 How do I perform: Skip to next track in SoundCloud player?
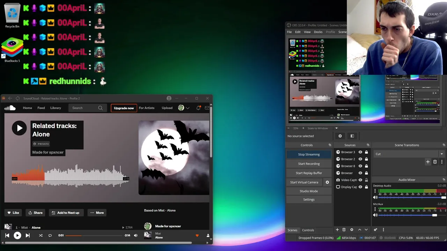point(28,235)
